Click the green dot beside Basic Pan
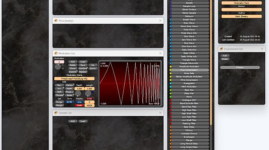 (x=171, y=90)
